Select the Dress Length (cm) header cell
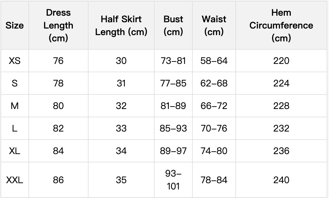Image resolution: width=329 pixels, height=198 pixels. pyautogui.click(x=58, y=25)
